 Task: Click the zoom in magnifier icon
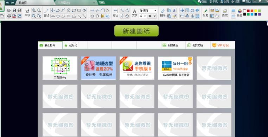coord(34,10)
